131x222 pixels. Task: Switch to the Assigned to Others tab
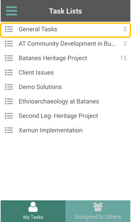[x=98, y=211]
